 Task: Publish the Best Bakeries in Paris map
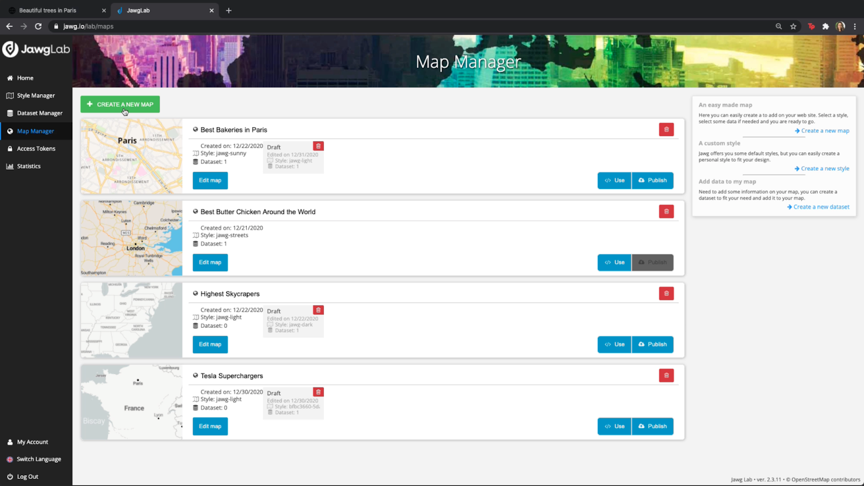click(653, 180)
